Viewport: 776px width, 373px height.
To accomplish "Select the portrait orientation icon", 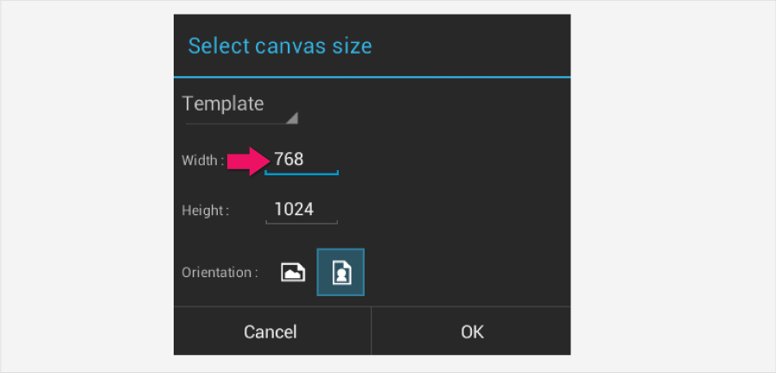I will (x=341, y=273).
